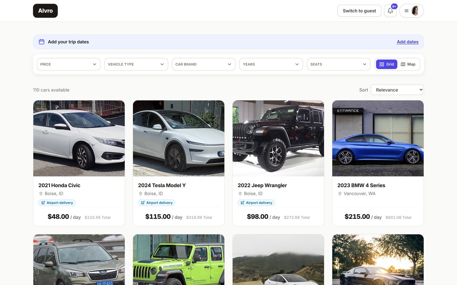Open the Years filter dropdown

coord(271,64)
